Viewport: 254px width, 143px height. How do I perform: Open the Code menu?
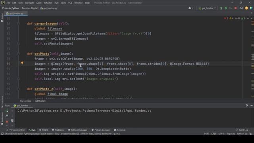click(x=39, y=3)
